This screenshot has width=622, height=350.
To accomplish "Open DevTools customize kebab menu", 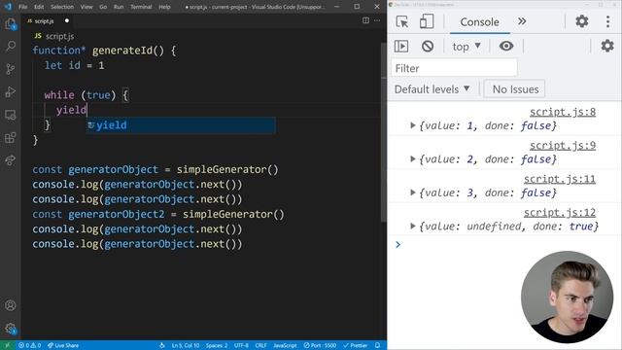I will click(607, 21).
